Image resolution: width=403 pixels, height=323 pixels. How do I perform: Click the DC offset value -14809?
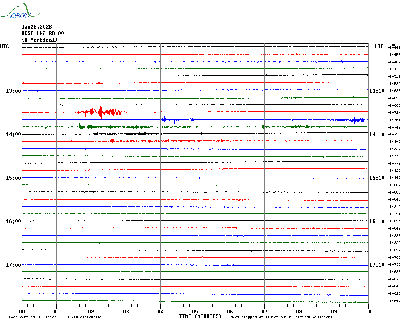[394, 142]
